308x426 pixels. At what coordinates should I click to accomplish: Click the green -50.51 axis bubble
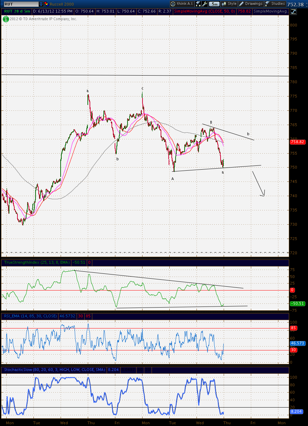tap(298, 303)
